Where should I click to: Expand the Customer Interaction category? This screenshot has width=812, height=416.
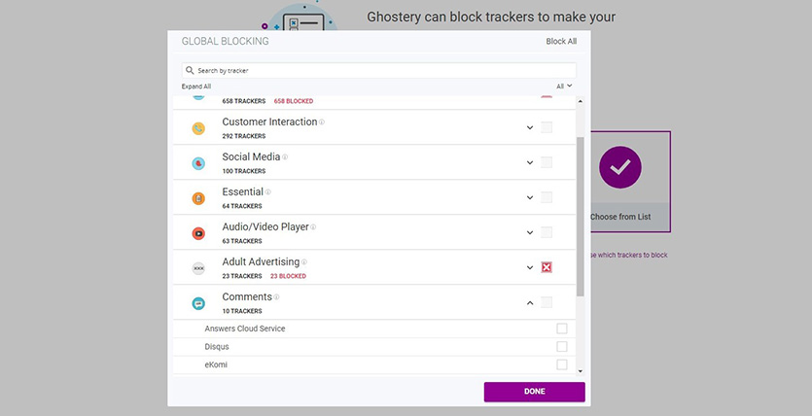pos(530,127)
